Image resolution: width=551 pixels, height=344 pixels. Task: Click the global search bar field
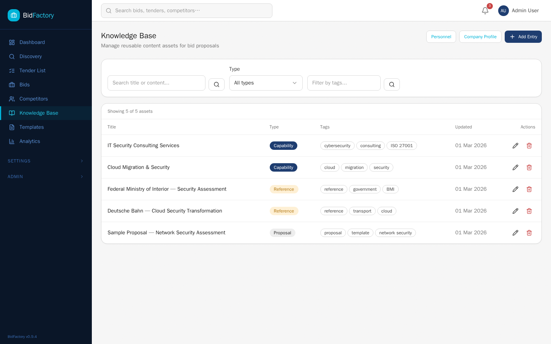point(187,11)
